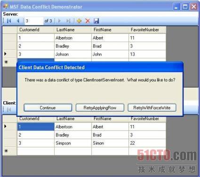Select client CustomerId cell 1
Viewport: 200px width, 177px height.
[36, 127]
